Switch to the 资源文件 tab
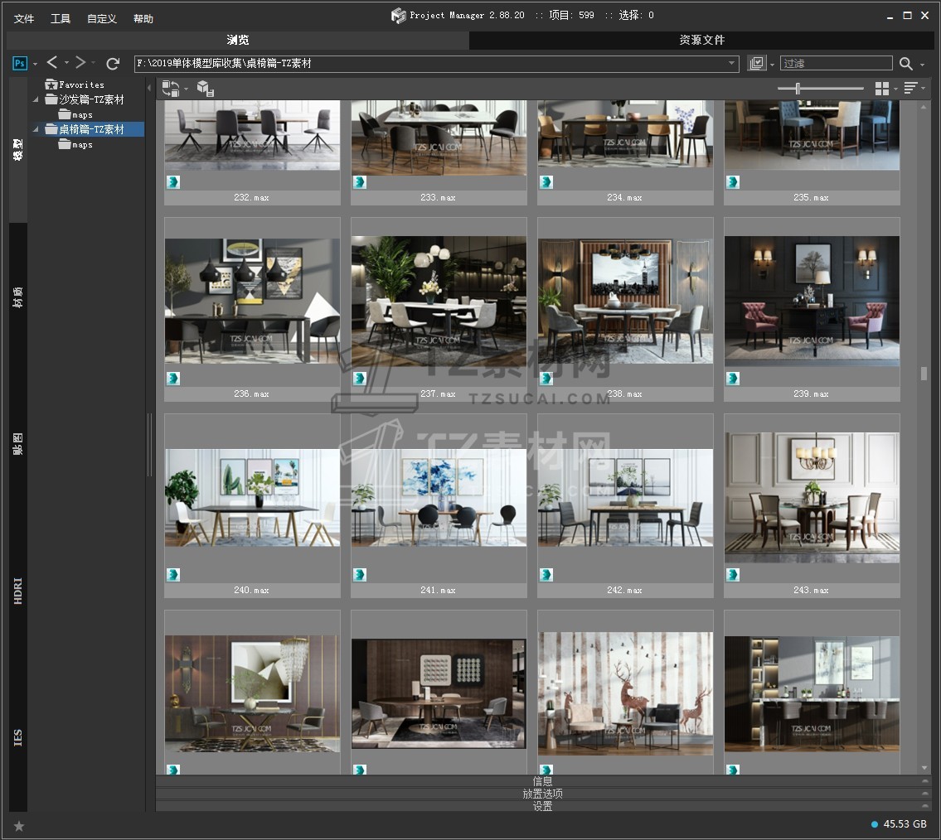 click(x=701, y=40)
